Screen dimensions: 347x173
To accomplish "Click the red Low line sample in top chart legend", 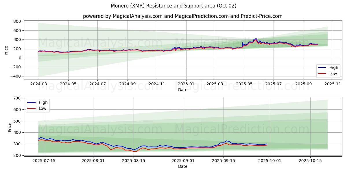I will (322, 74).
